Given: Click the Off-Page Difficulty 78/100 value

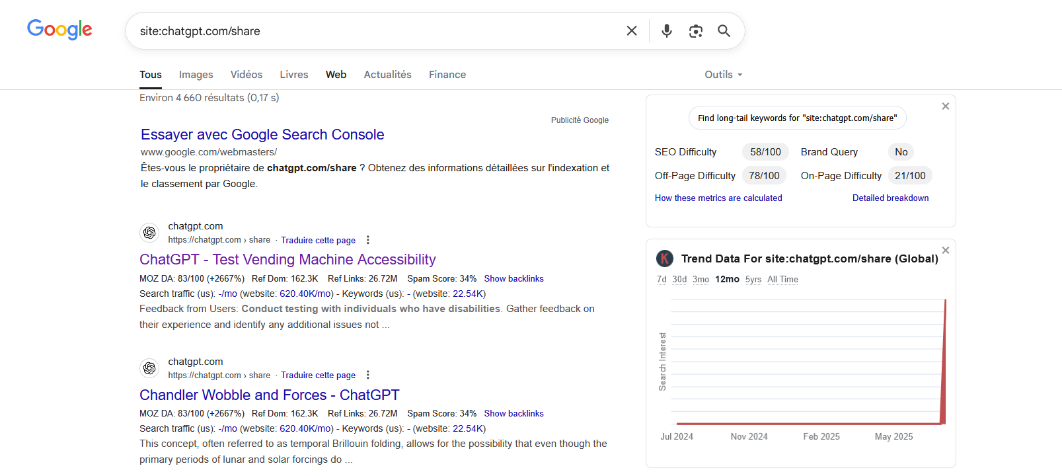Looking at the screenshot, I should point(764,176).
